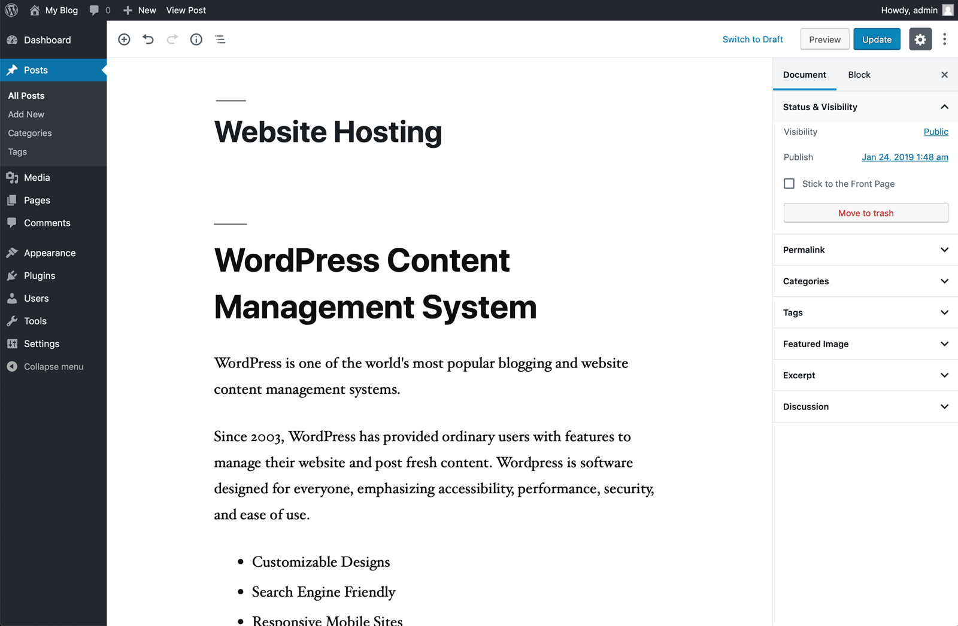Click the Add block plus icon
Image resolution: width=958 pixels, height=626 pixels.
[x=124, y=39]
